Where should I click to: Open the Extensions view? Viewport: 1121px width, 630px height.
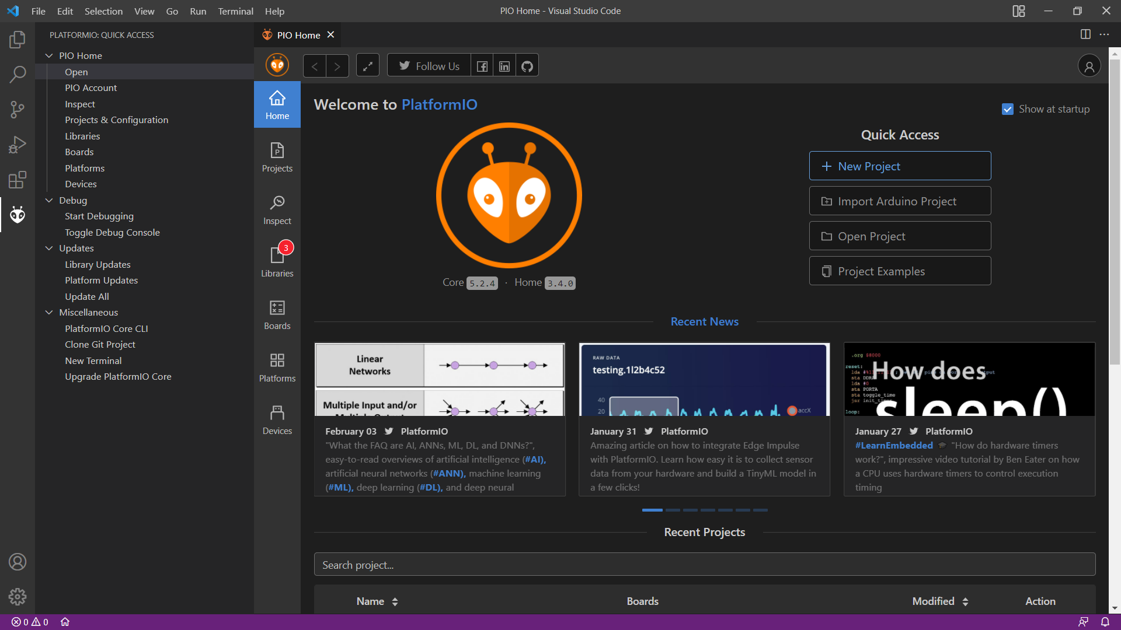[18, 180]
